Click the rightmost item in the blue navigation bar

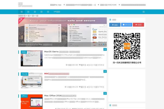(143, 12)
